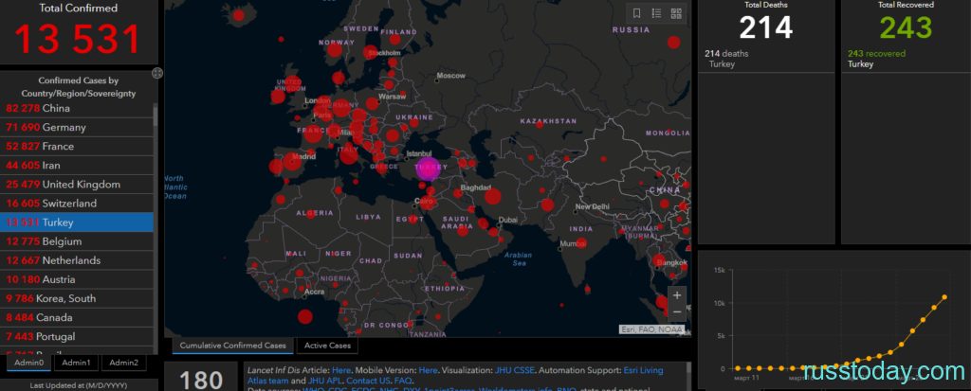Switch to Cumulative Confirmed Cases tab
This screenshot has height=391, width=971.
coord(233,346)
